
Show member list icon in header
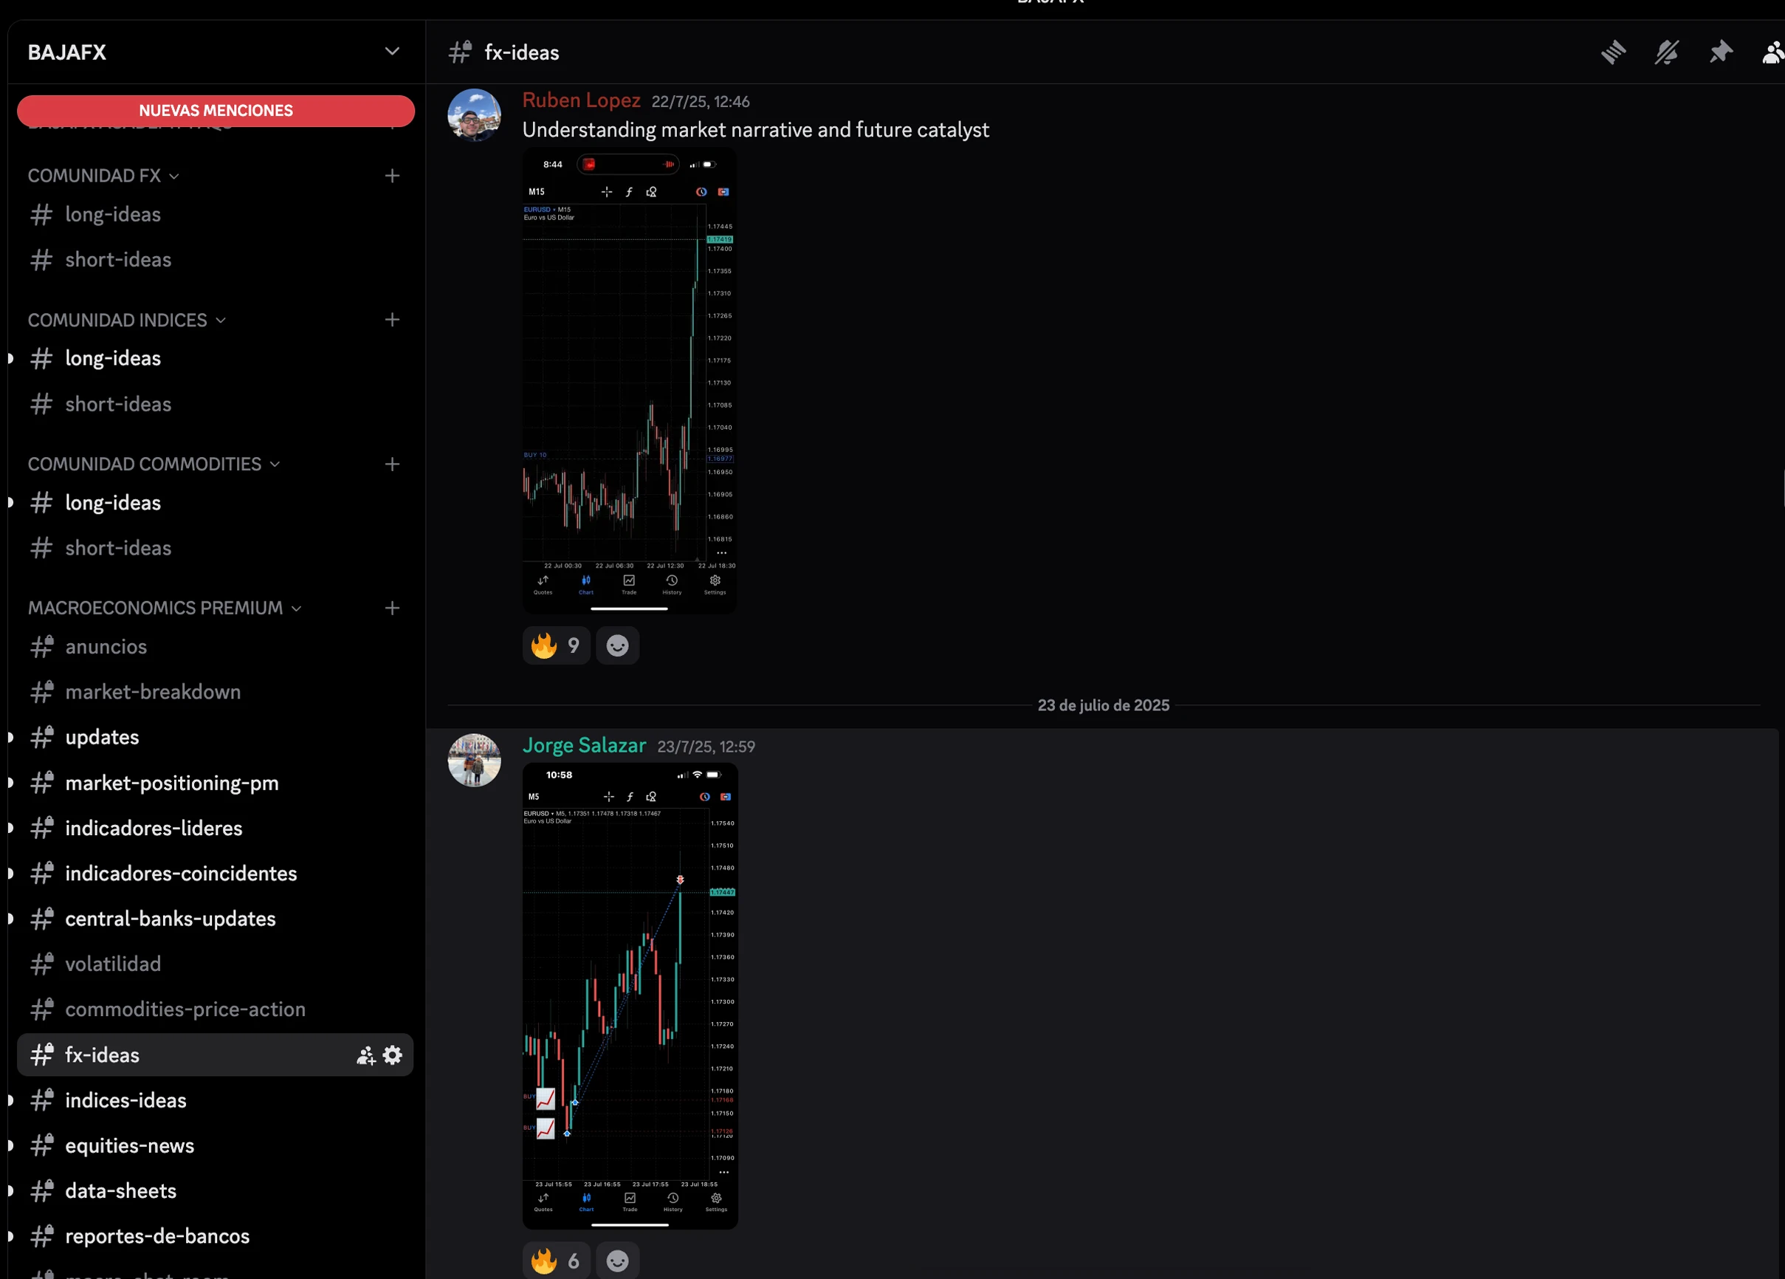(x=1772, y=52)
